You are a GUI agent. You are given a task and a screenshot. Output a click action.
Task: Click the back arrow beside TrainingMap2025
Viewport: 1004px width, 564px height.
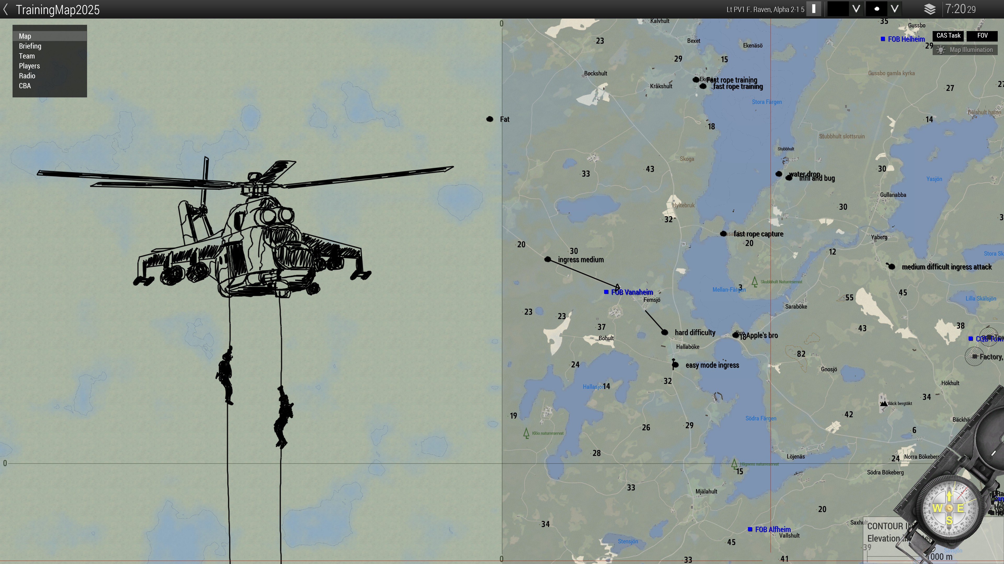click(5, 9)
